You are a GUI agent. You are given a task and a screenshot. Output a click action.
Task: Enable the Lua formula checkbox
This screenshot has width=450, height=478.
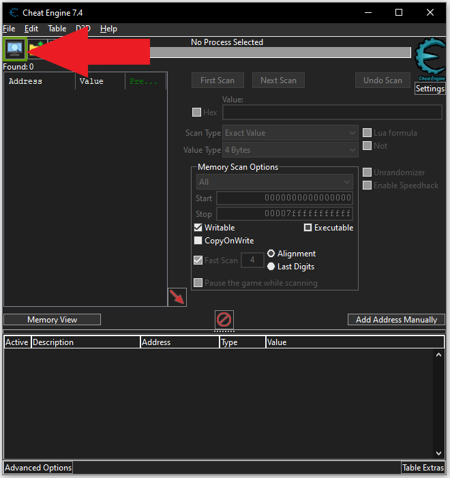(367, 132)
